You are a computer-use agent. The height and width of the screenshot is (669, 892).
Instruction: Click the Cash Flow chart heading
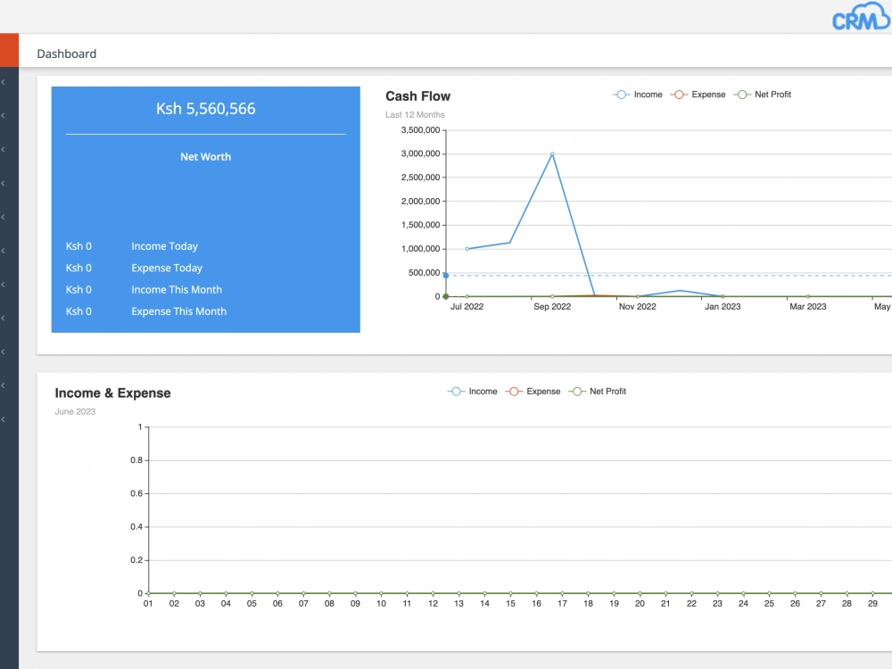[x=418, y=96]
